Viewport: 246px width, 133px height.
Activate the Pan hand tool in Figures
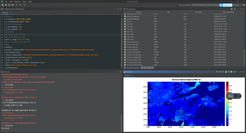click(226, 72)
